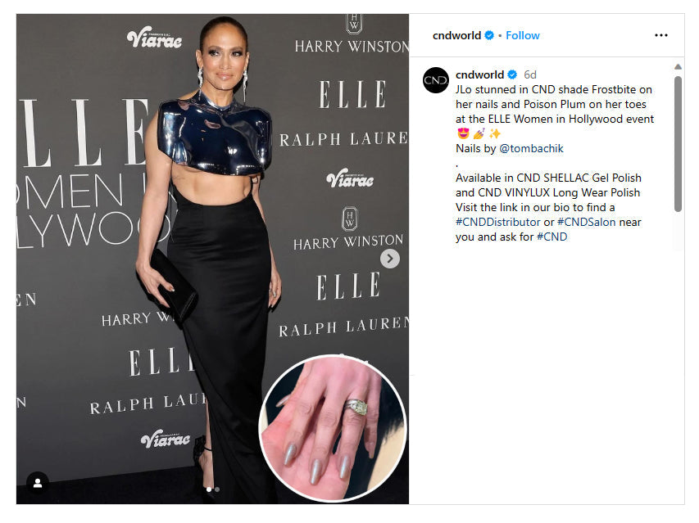
Task: Select the second carousel dot indicator
Action: [x=217, y=489]
